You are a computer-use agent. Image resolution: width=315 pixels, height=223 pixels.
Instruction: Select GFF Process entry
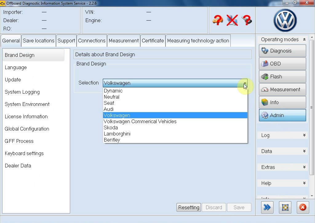(x=19, y=141)
